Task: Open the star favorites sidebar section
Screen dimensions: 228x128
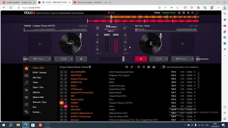Action: 26,68
